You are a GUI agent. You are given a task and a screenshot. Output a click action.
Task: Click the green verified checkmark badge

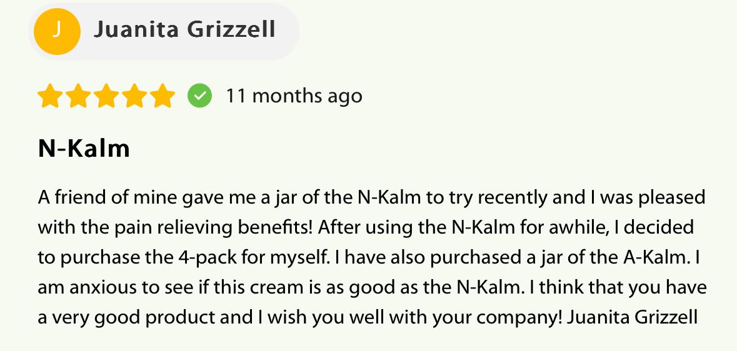[x=200, y=96]
